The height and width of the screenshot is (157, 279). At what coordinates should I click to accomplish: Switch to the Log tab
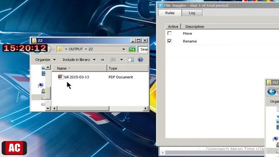coord(192,13)
